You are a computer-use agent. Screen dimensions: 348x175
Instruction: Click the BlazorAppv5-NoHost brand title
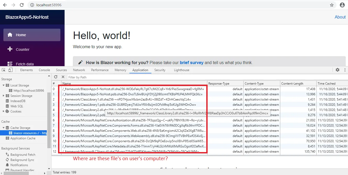[27, 17]
